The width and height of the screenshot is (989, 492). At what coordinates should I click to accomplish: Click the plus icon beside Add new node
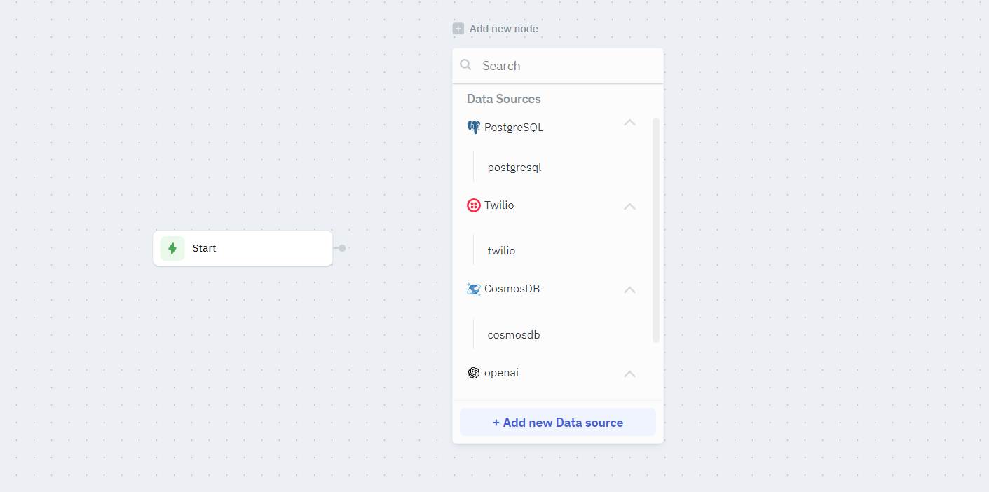[458, 29]
